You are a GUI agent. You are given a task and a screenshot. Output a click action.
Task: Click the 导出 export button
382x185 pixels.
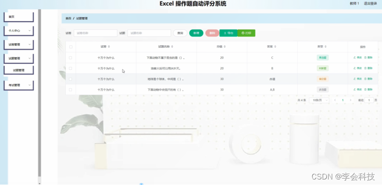click(x=228, y=33)
